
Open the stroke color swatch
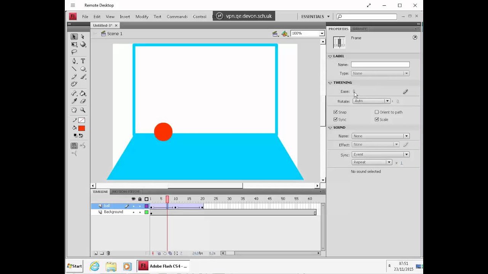tap(82, 120)
